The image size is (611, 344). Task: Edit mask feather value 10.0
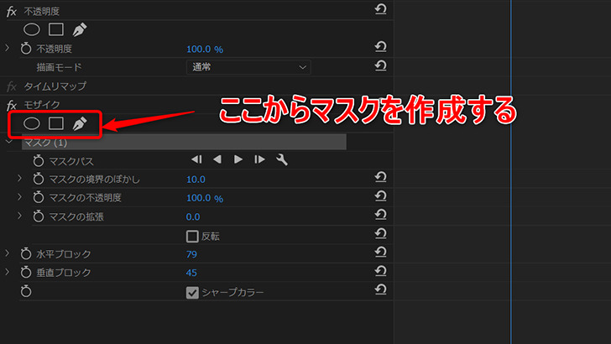click(x=196, y=180)
